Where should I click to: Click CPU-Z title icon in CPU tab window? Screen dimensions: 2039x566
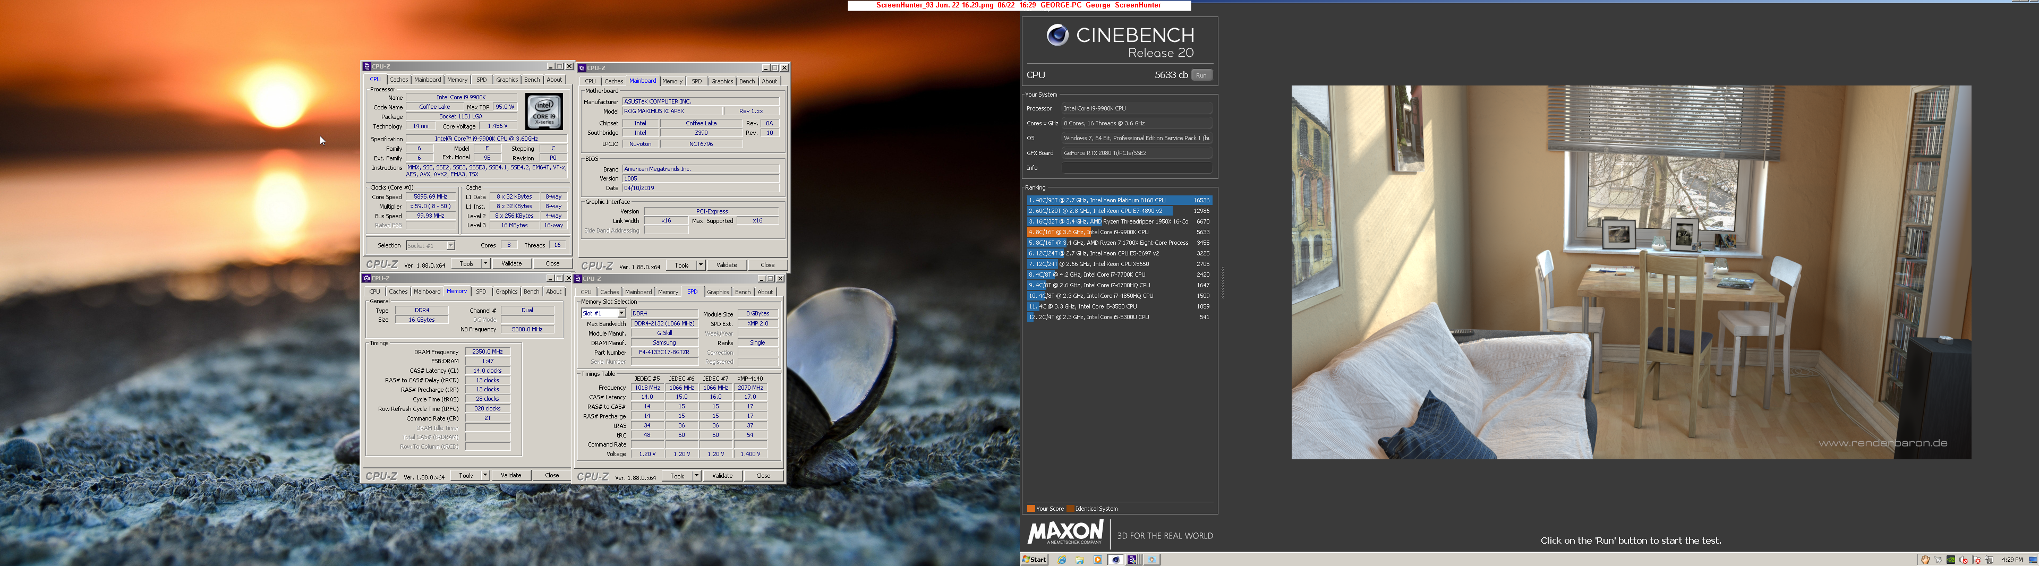tap(366, 66)
